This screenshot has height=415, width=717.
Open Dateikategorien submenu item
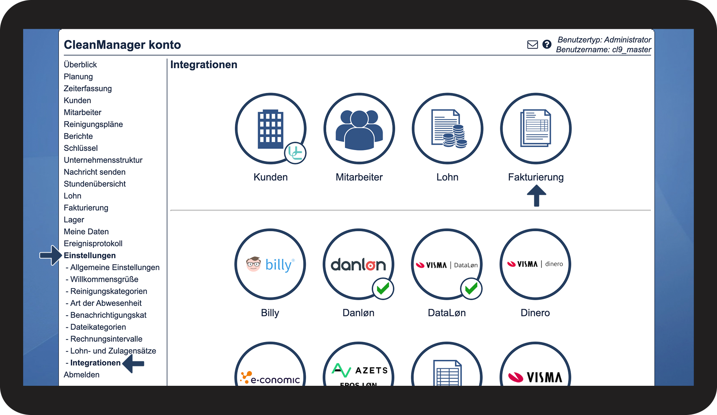98,327
